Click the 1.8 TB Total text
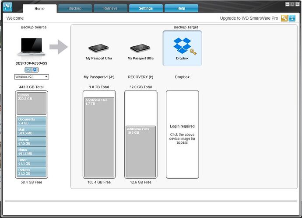Screen dimensions: 302x218 (99, 87)
